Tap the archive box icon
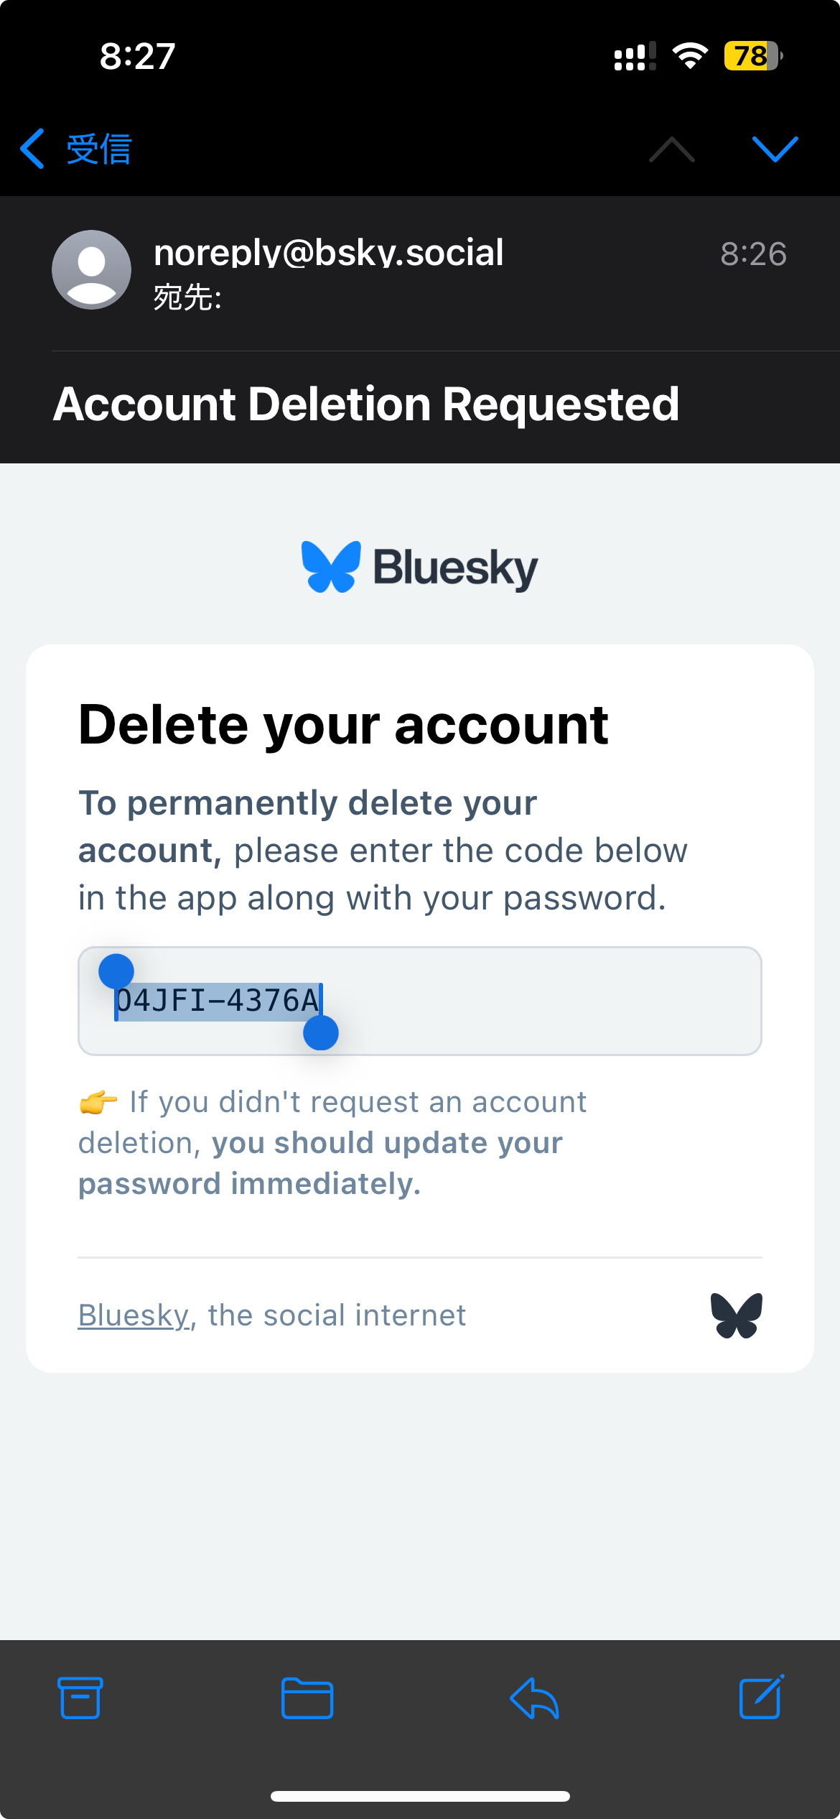The height and width of the screenshot is (1819, 840). click(x=80, y=1698)
